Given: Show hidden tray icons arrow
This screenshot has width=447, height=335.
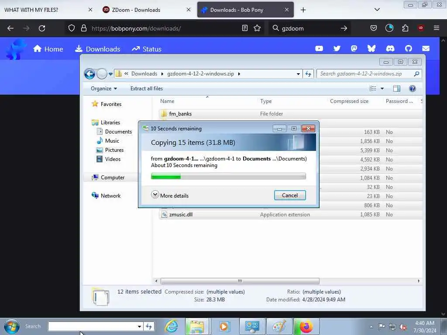Looking at the screenshot, I should [x=371, y=327].
